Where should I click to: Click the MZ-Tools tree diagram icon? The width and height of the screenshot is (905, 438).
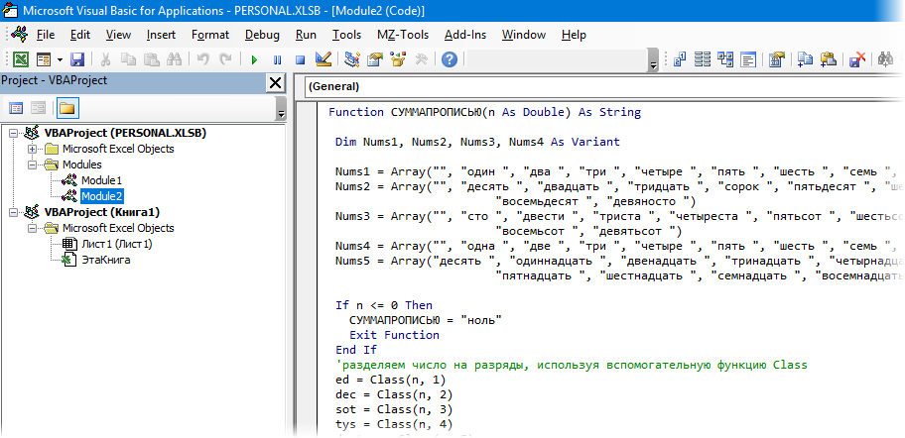725,59
